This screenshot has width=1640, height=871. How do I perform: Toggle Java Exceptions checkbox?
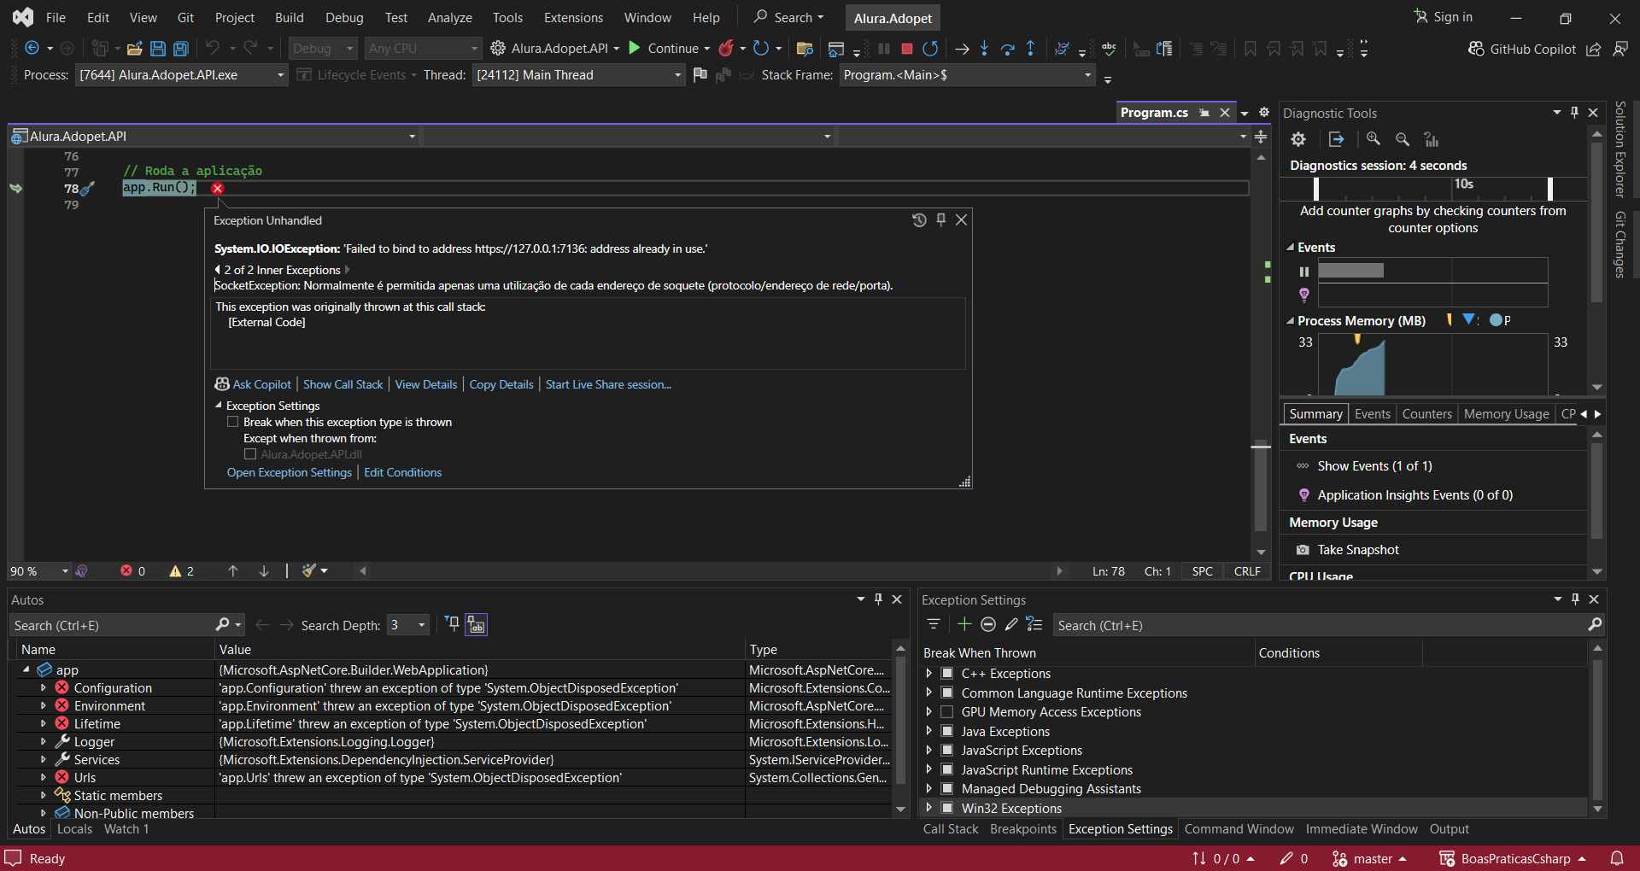pyautogui.click(x=946, y=731)
